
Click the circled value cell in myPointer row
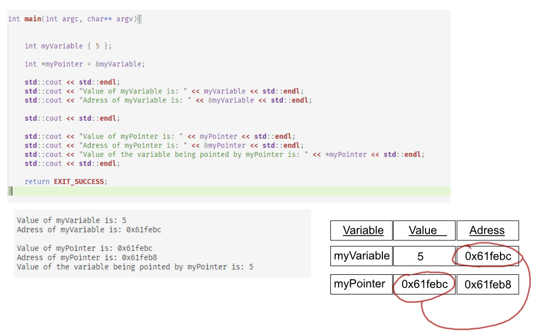(x=424, y=284)
